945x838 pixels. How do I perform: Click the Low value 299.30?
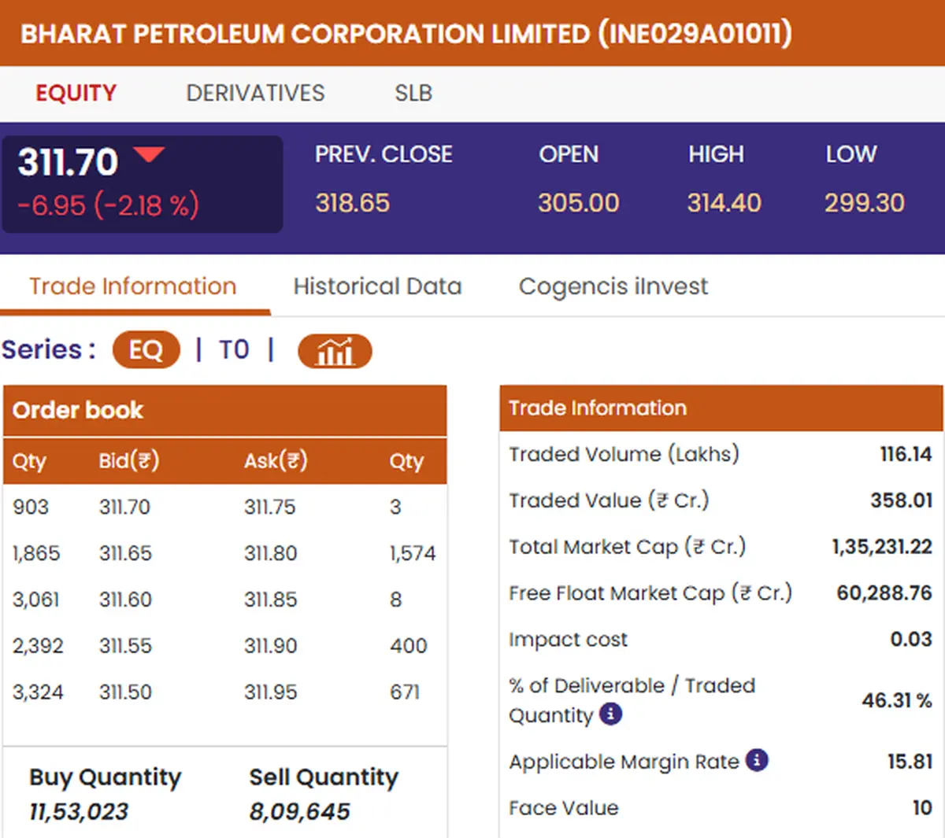865,203
